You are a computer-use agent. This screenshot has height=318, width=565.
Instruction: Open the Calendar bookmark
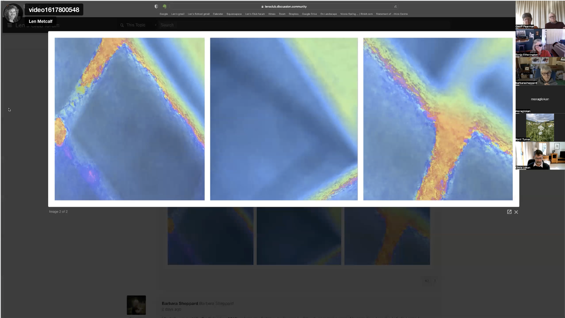[218, 14]
